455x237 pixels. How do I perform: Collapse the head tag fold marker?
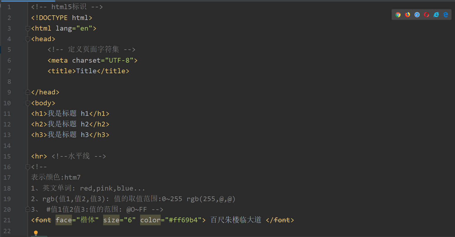click(28, 39)
